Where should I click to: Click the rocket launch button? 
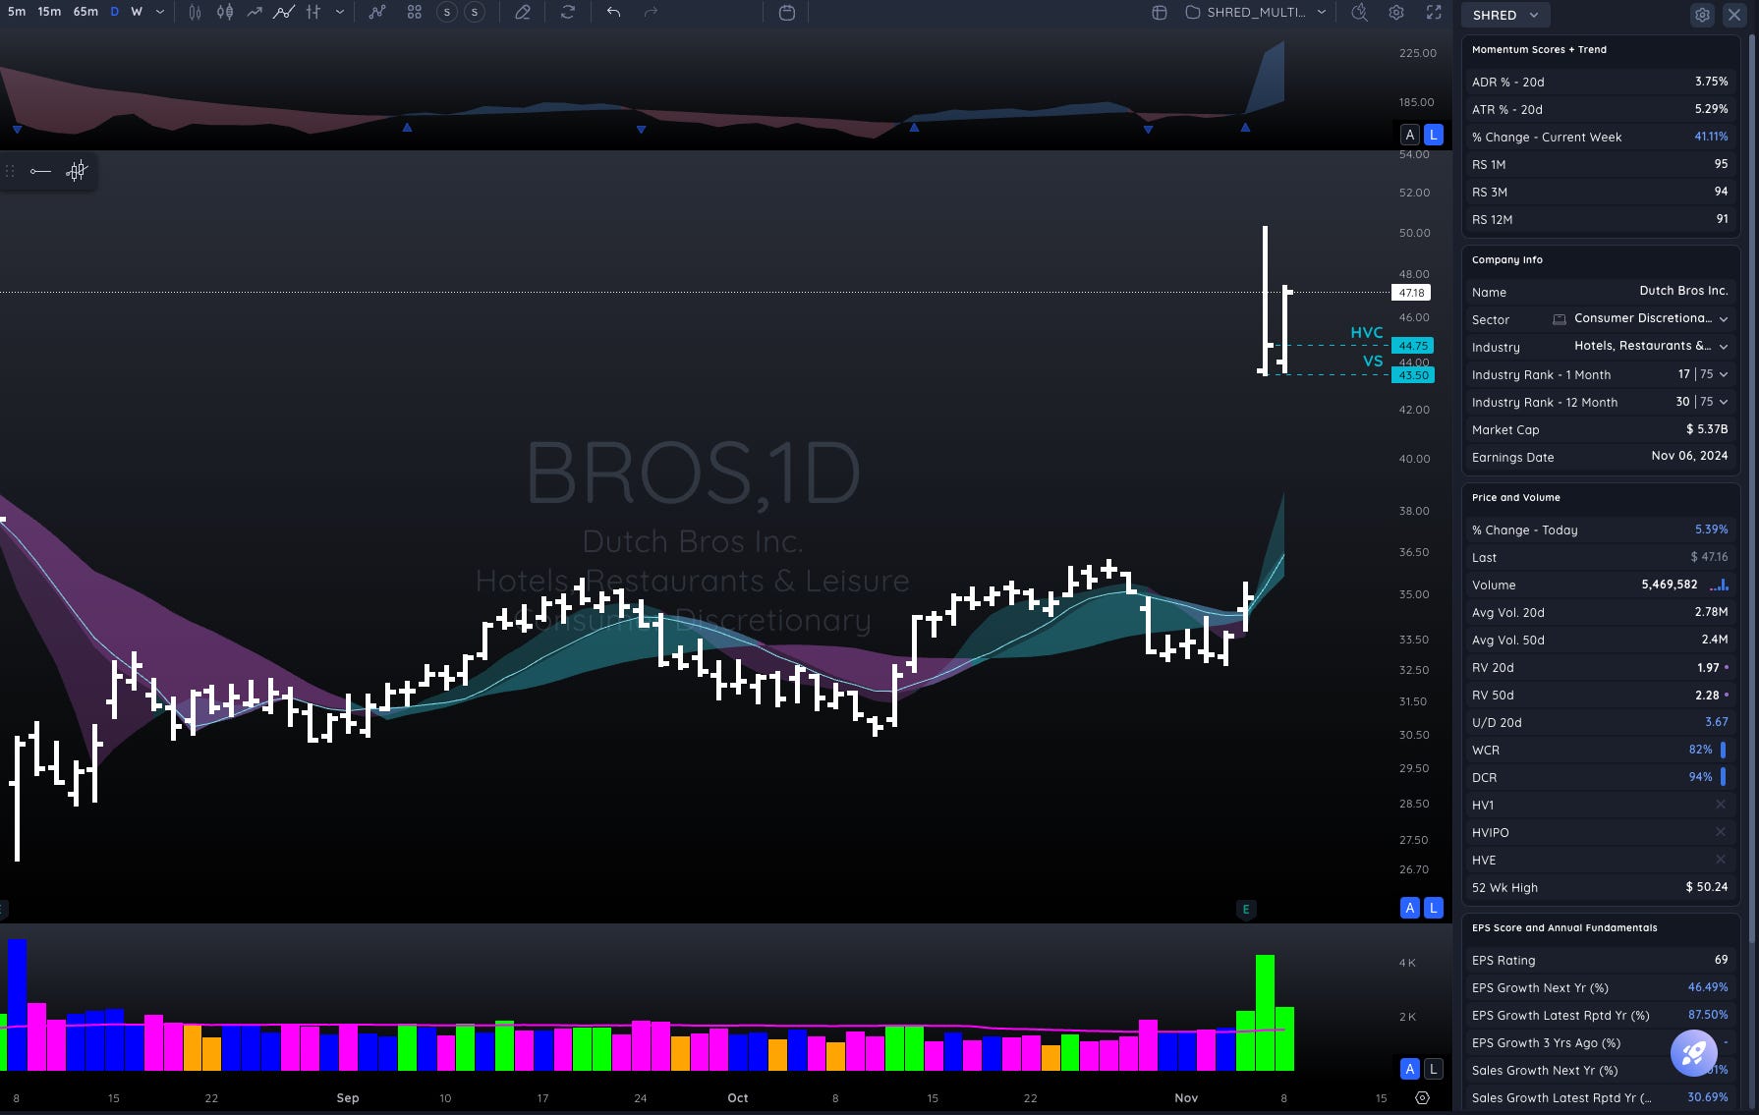(x=1694, y=1052)
